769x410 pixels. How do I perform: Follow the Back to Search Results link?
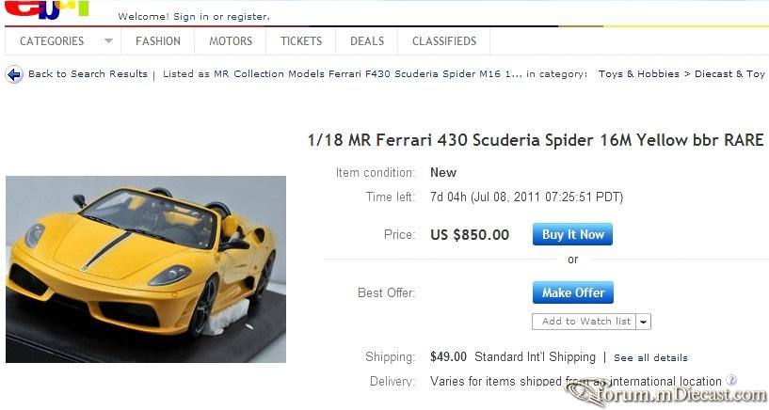pyautogui.click(x=88, y=74)
